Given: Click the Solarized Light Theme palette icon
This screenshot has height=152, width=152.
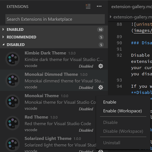Looking at the screenshot, I should [13, 144].
